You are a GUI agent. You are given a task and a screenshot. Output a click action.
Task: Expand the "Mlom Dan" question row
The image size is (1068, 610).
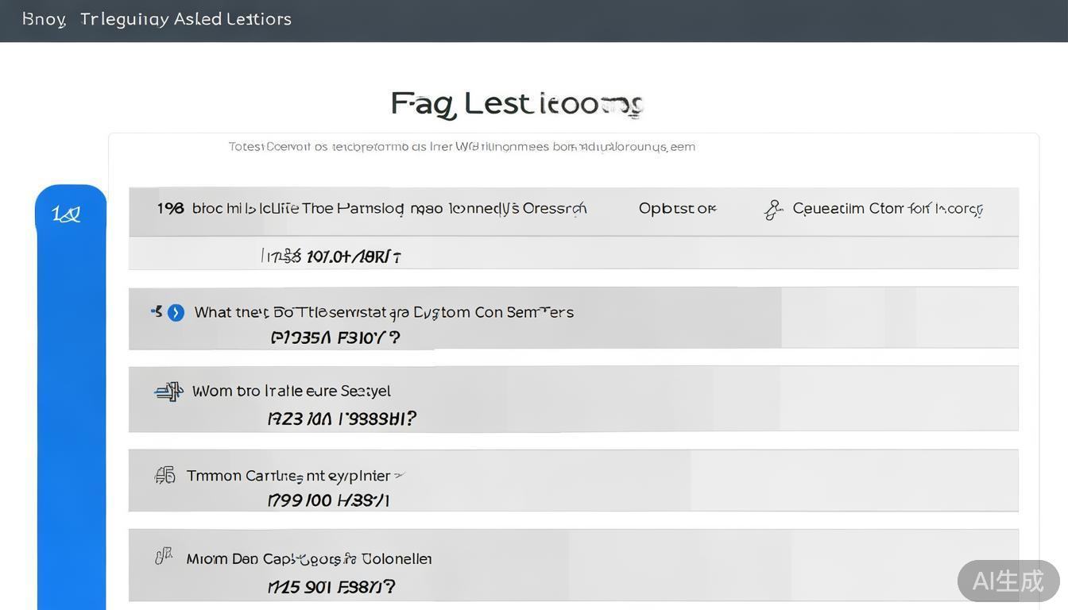[309, 559]
